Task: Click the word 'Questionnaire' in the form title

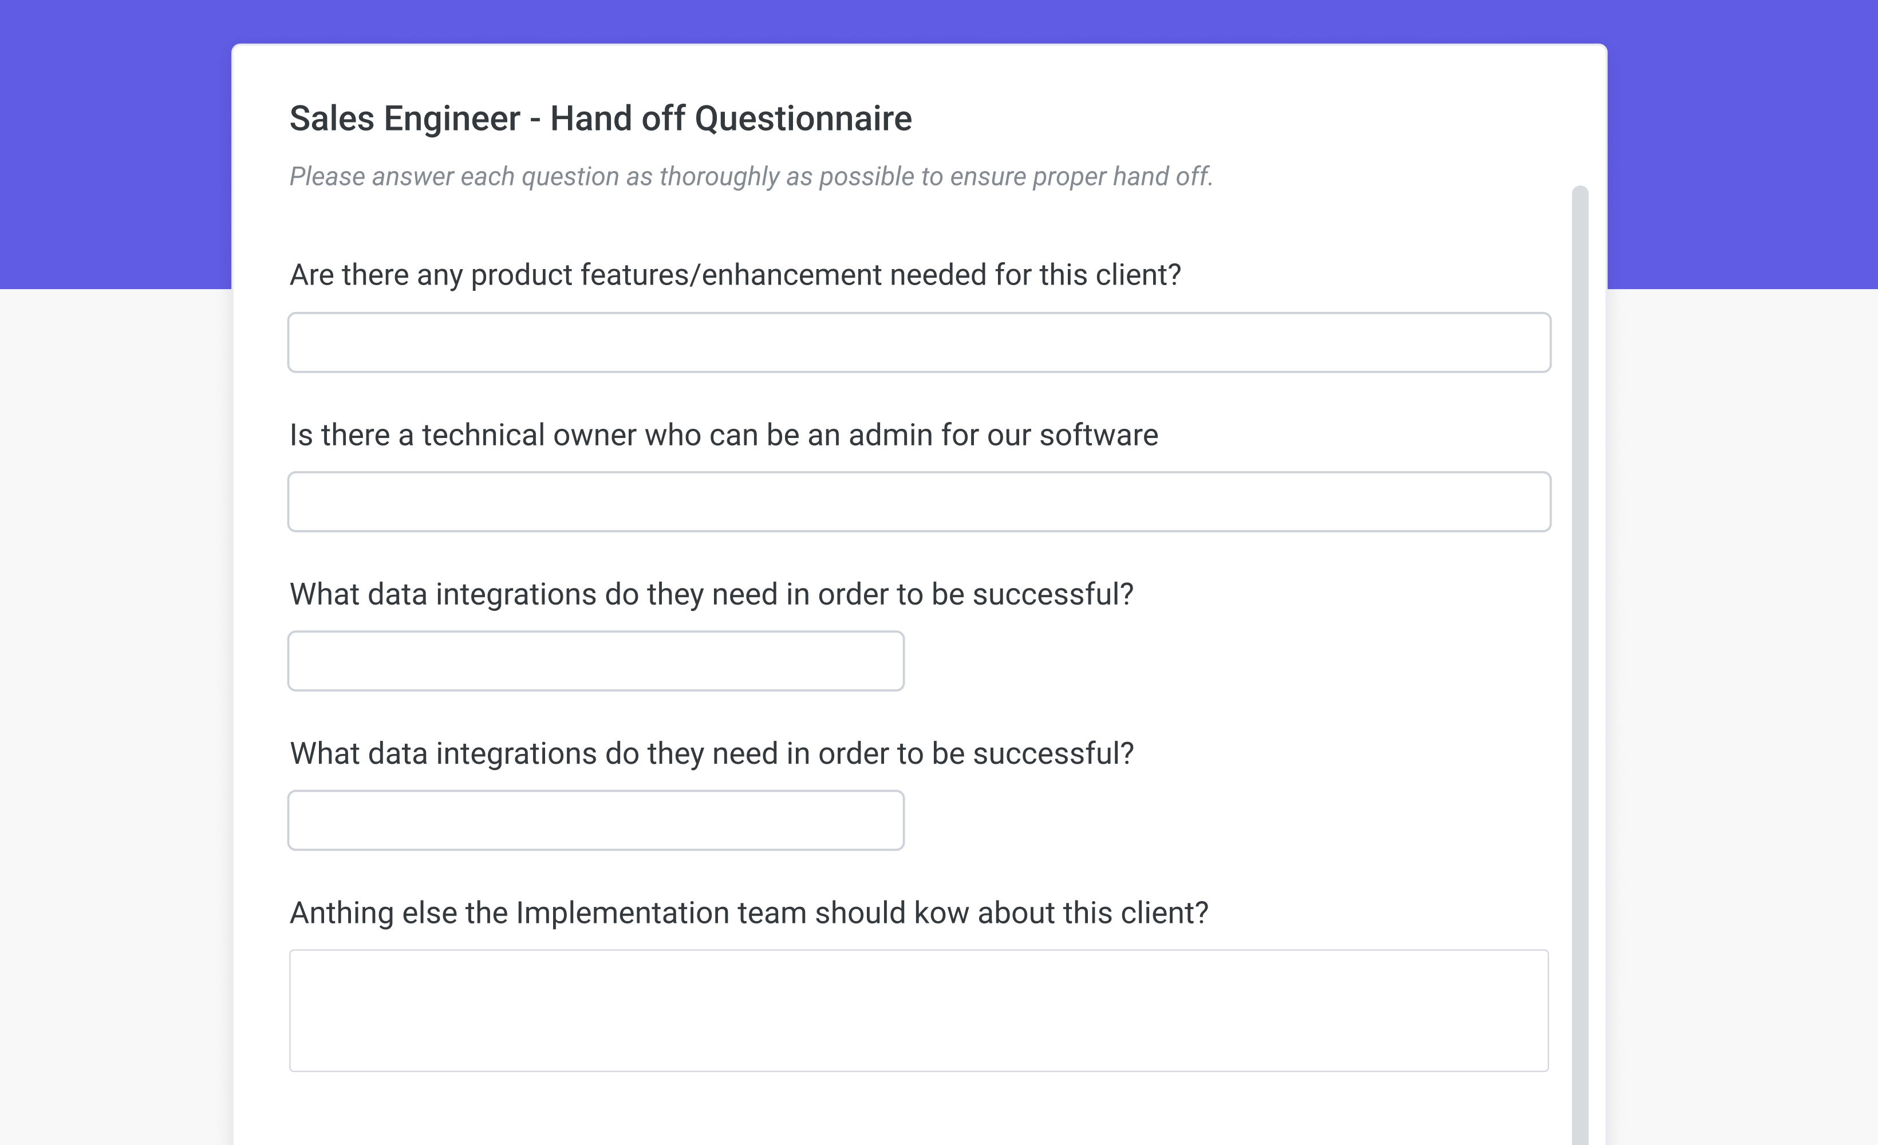Action: [803, 118]
